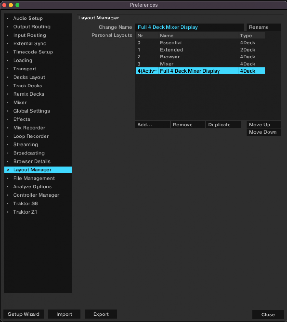Click the Add... layout button
The width and height of the screenshot is (287, 322).
153,125
